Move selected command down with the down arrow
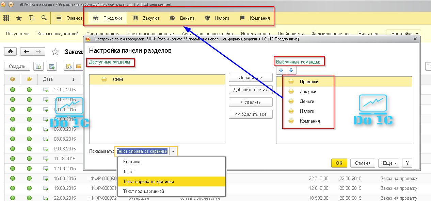The height and width of the screenshot is (201, 431). tap(291, 71)
